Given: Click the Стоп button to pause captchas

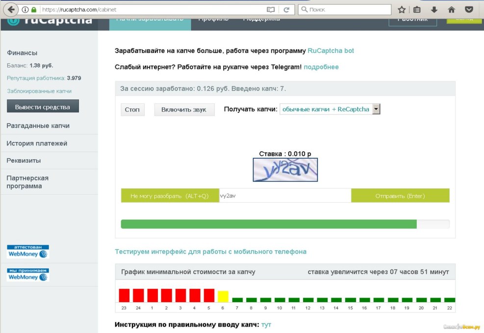Looking at the screenshot, I should coord(132,109).
